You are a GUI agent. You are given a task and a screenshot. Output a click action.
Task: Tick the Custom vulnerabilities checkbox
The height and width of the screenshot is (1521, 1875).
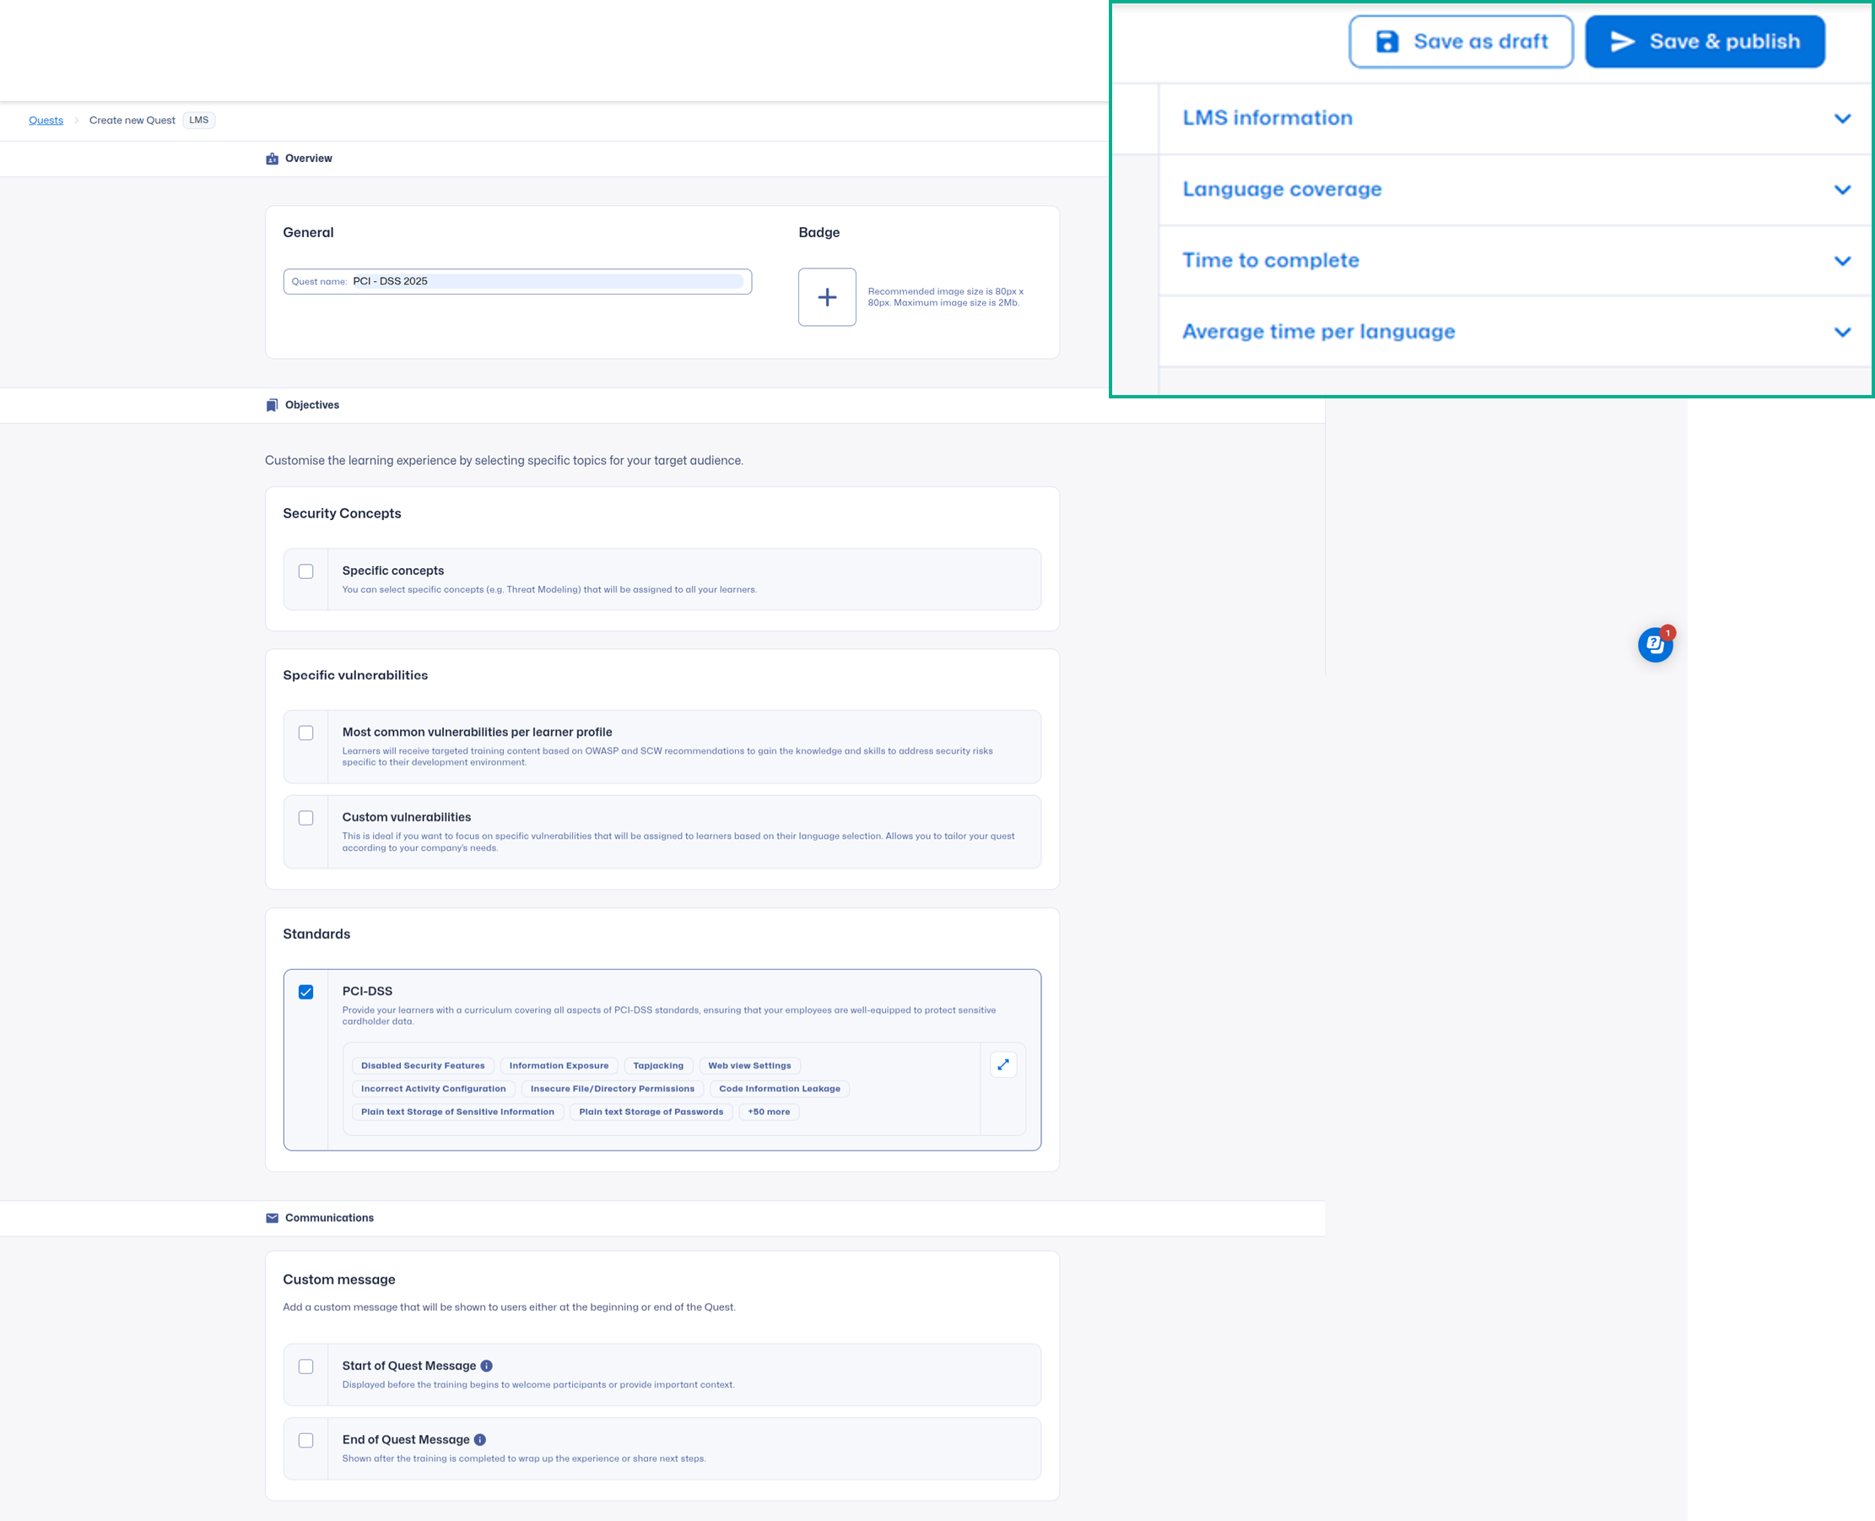[x=305, y=817]
